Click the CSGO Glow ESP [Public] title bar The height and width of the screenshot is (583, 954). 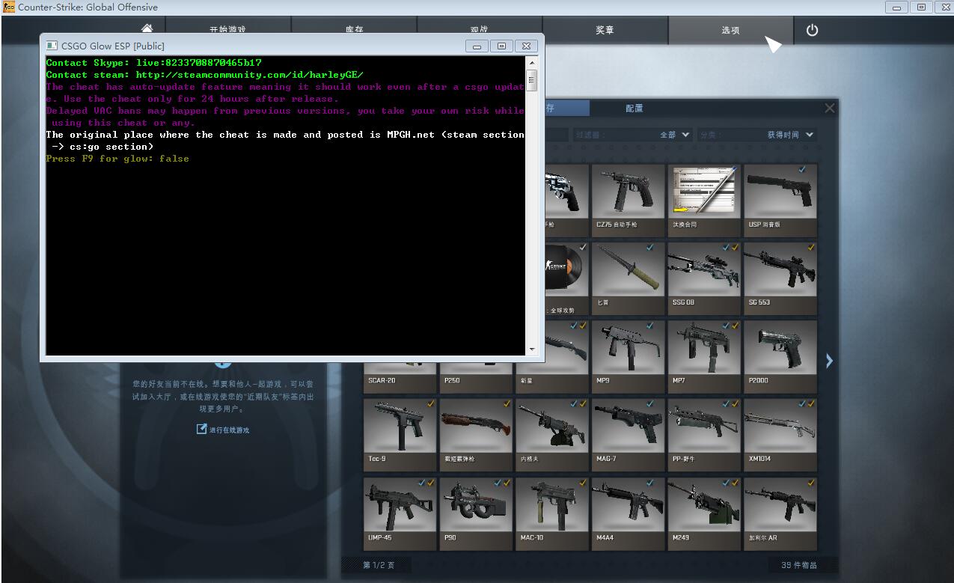coord(292,46)
